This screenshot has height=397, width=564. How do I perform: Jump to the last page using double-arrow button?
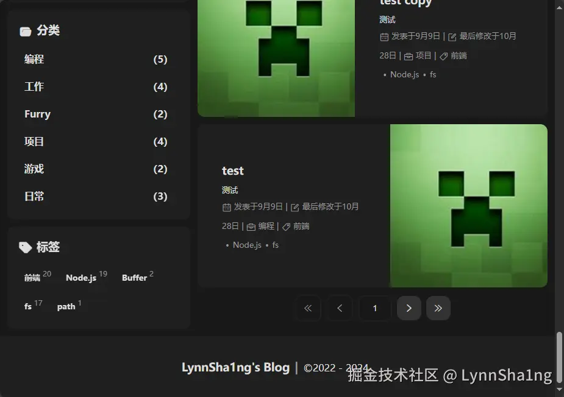(438, 308)
